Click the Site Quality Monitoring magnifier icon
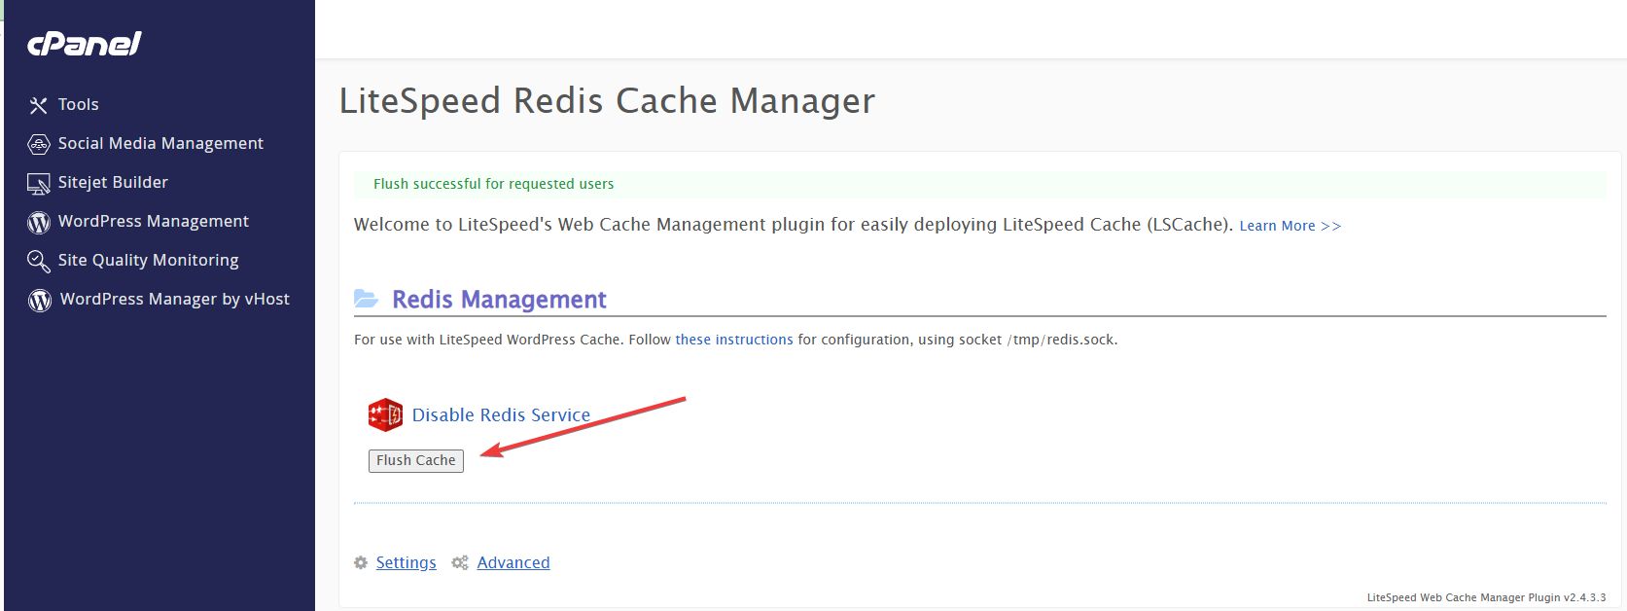This screenshot has height=611, width=1627. click(38, 261)
